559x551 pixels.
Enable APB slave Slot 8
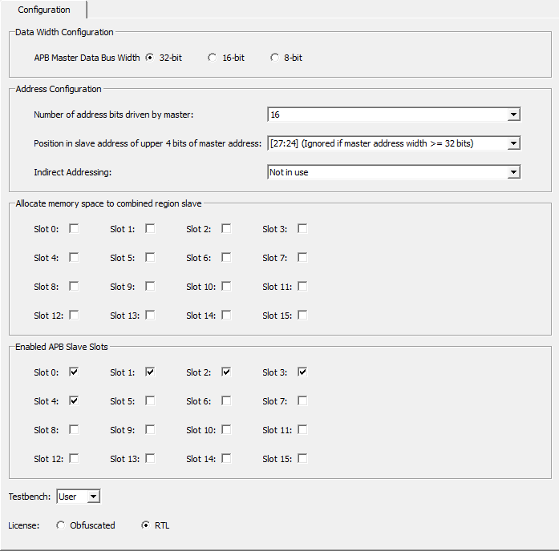coord(74,429)
